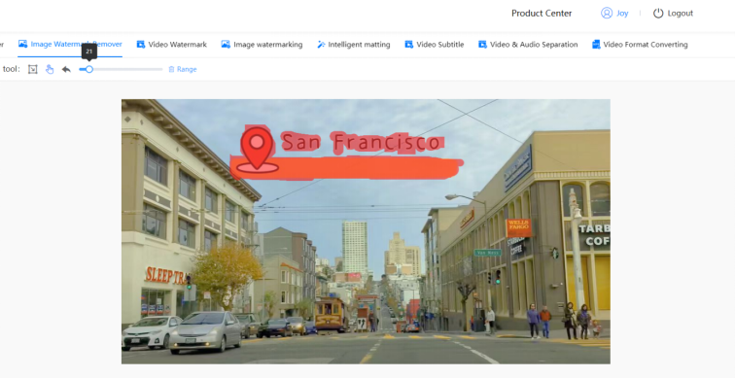Click the Video Watermark tab icon
The height and width of the screenshot is (378, 735).
coord(141,45)
